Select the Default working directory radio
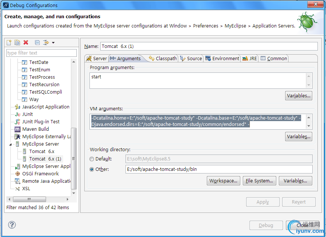Viewport: 326px width, 237px height. pyautogui.click(x=92, y=159)
